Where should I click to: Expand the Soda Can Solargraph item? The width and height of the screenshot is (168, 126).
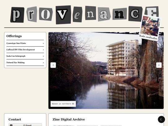pos(25,56)
